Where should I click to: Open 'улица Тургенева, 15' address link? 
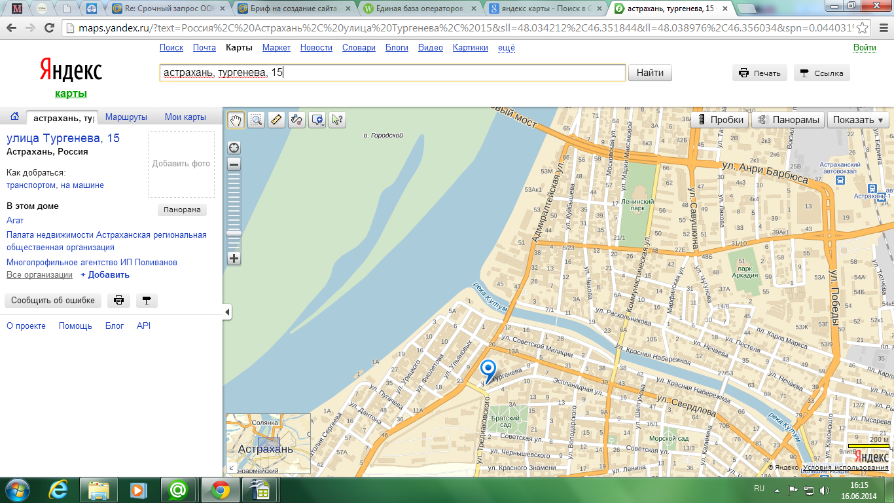pyautogui.click(x=63, y=138)
